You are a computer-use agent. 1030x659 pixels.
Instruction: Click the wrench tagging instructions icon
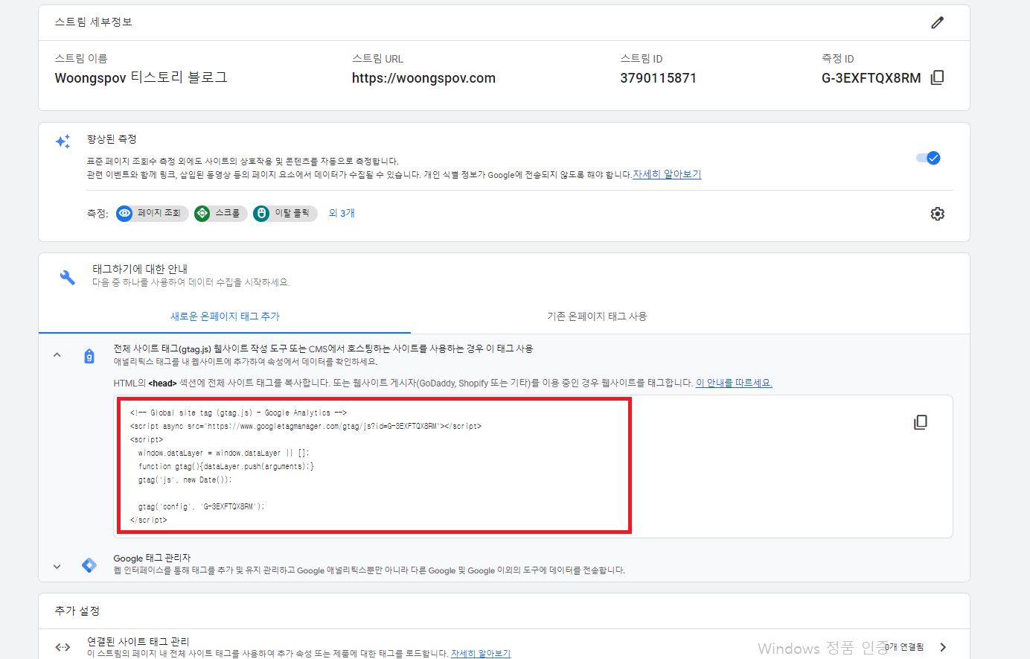(x=67, y=277)
